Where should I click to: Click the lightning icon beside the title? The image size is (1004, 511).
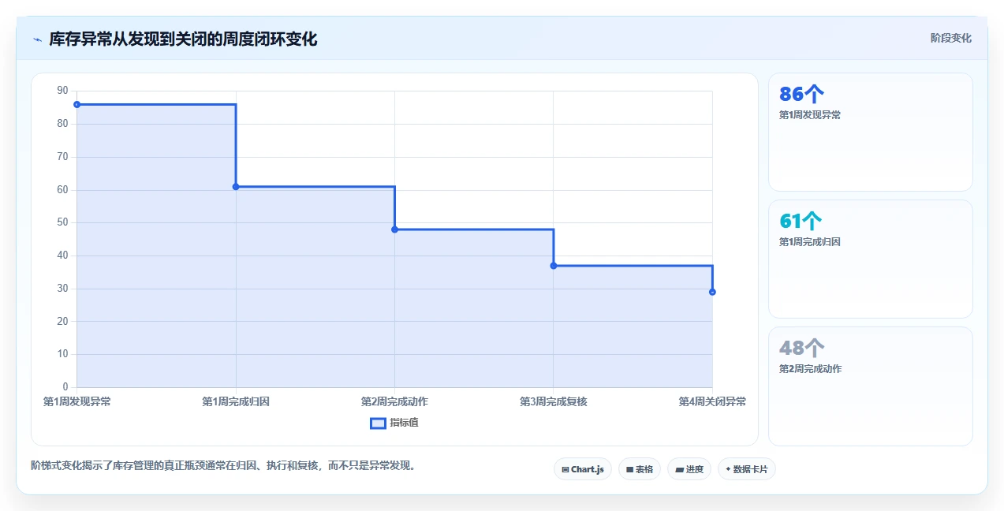pos(37,39)
